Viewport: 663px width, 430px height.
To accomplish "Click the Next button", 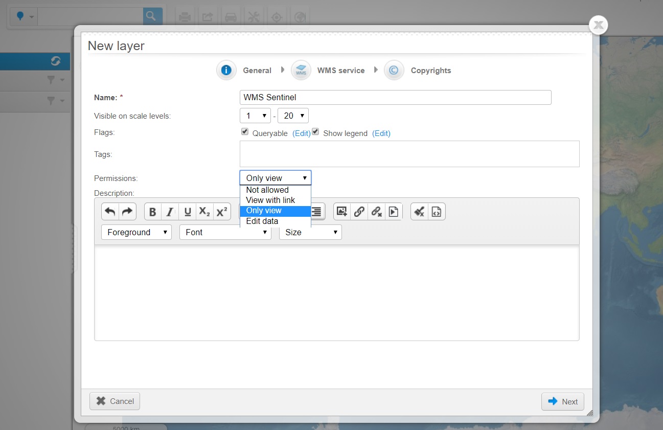I will (563, 401).
